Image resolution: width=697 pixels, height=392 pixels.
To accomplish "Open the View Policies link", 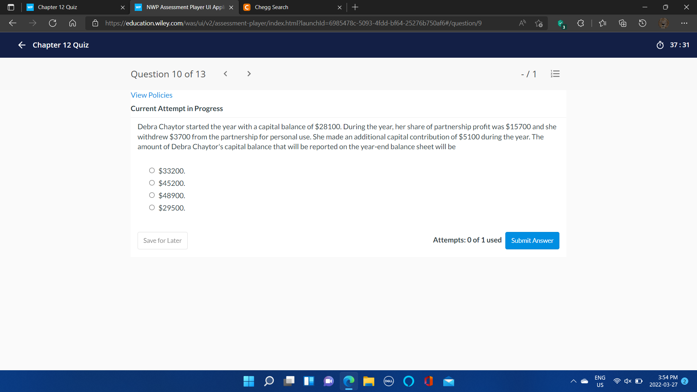I will pos(151,95).
